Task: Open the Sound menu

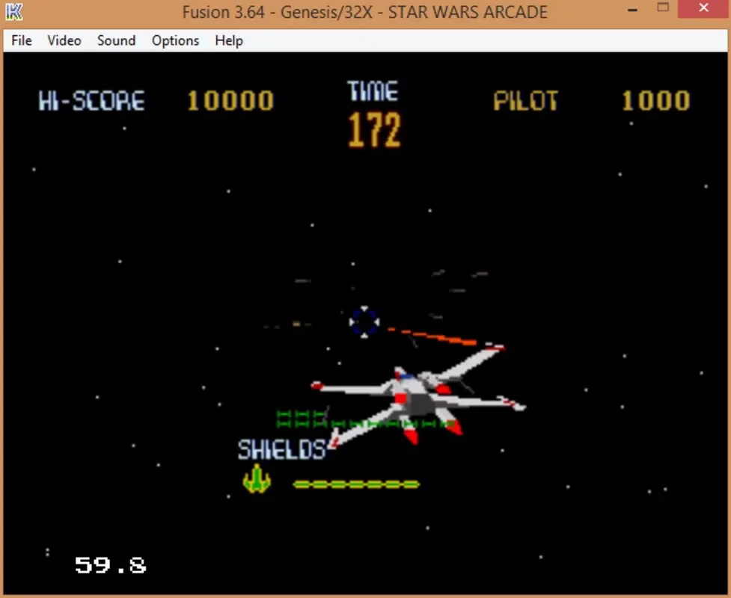Action: point(115,40)
